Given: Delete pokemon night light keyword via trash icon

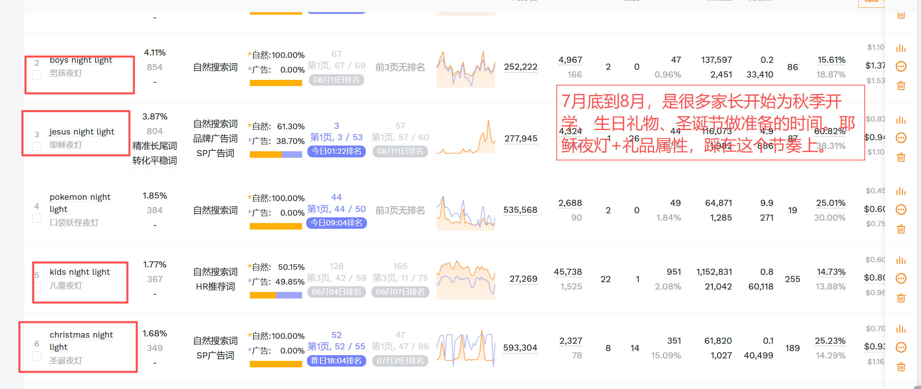Looking at the screenshot, I should [901, 229].
